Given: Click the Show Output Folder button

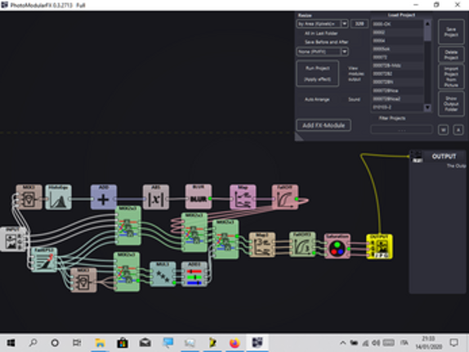Looking at the screenshot, I should coord(451,104).
